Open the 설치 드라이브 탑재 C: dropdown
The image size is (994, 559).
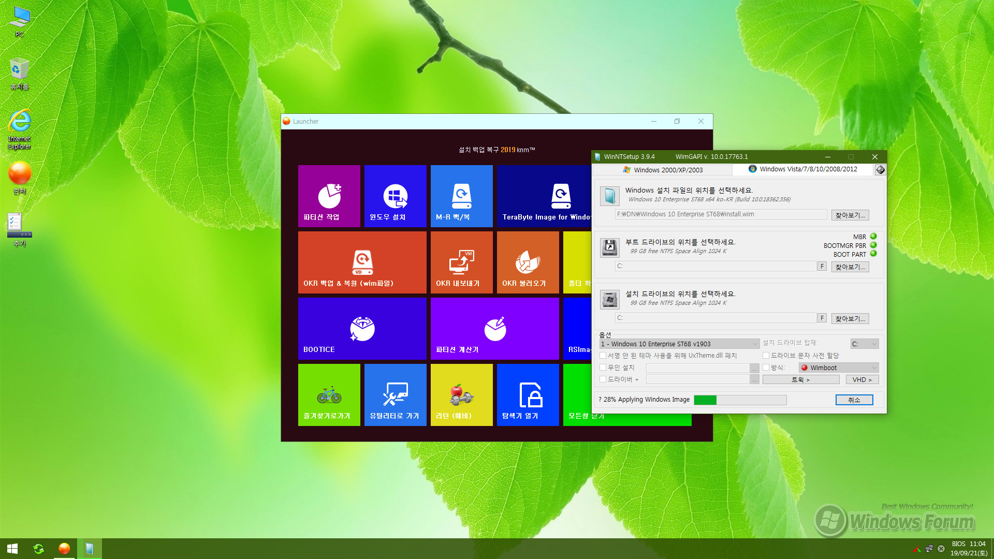pyautogui.click(x=865, y=344)
